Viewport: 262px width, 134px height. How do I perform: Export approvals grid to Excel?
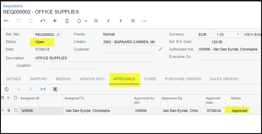point(55,89)
